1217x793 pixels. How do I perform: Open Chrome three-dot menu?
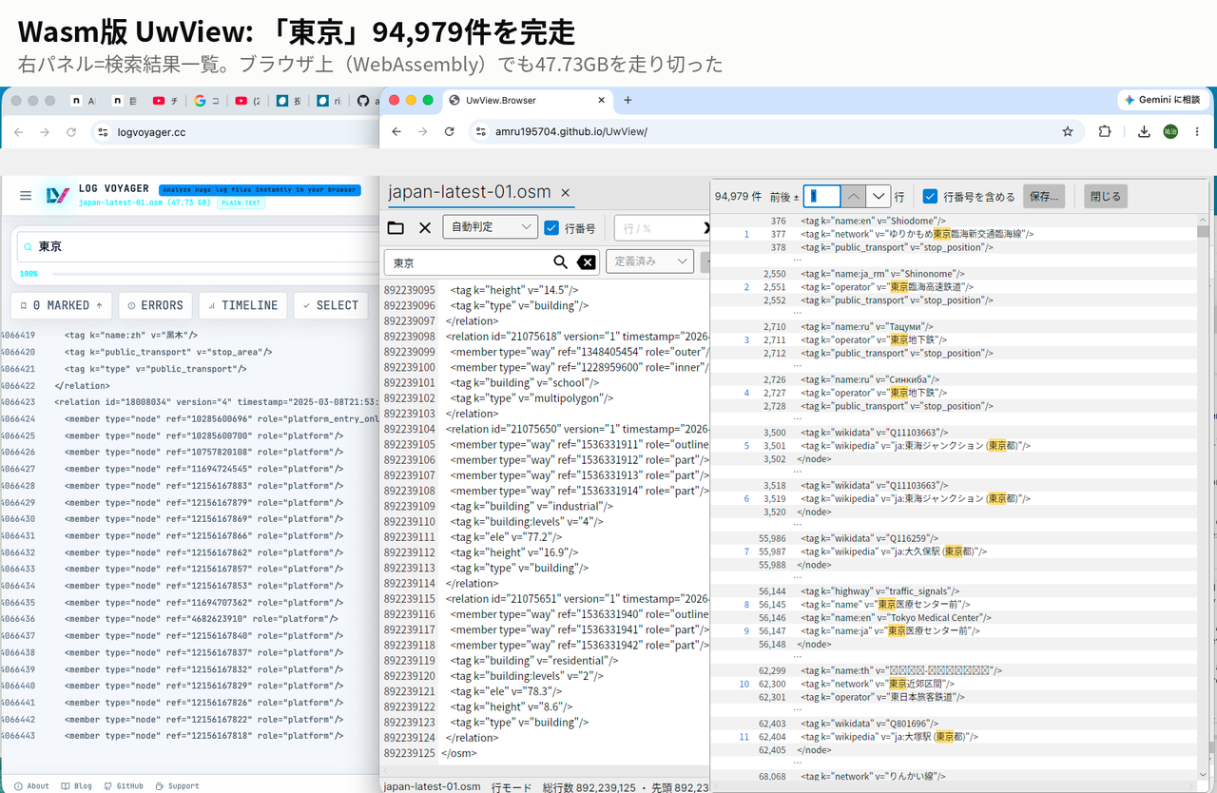1197,131
